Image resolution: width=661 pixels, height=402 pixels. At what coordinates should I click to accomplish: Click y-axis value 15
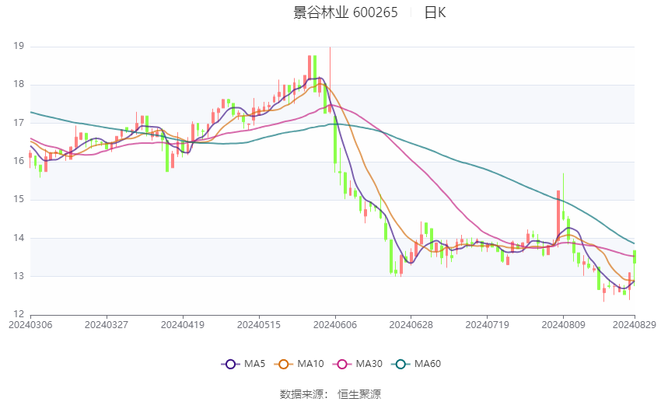pos(19,199)
